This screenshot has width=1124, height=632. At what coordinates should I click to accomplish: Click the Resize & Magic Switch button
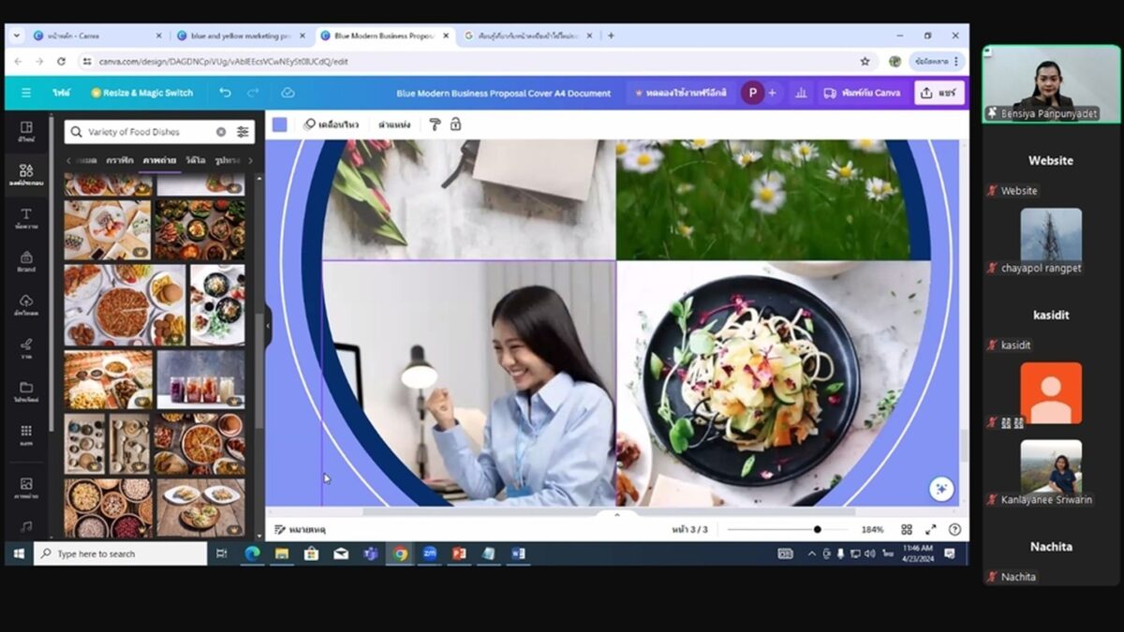pyautogui.click(x=142, y=93)
